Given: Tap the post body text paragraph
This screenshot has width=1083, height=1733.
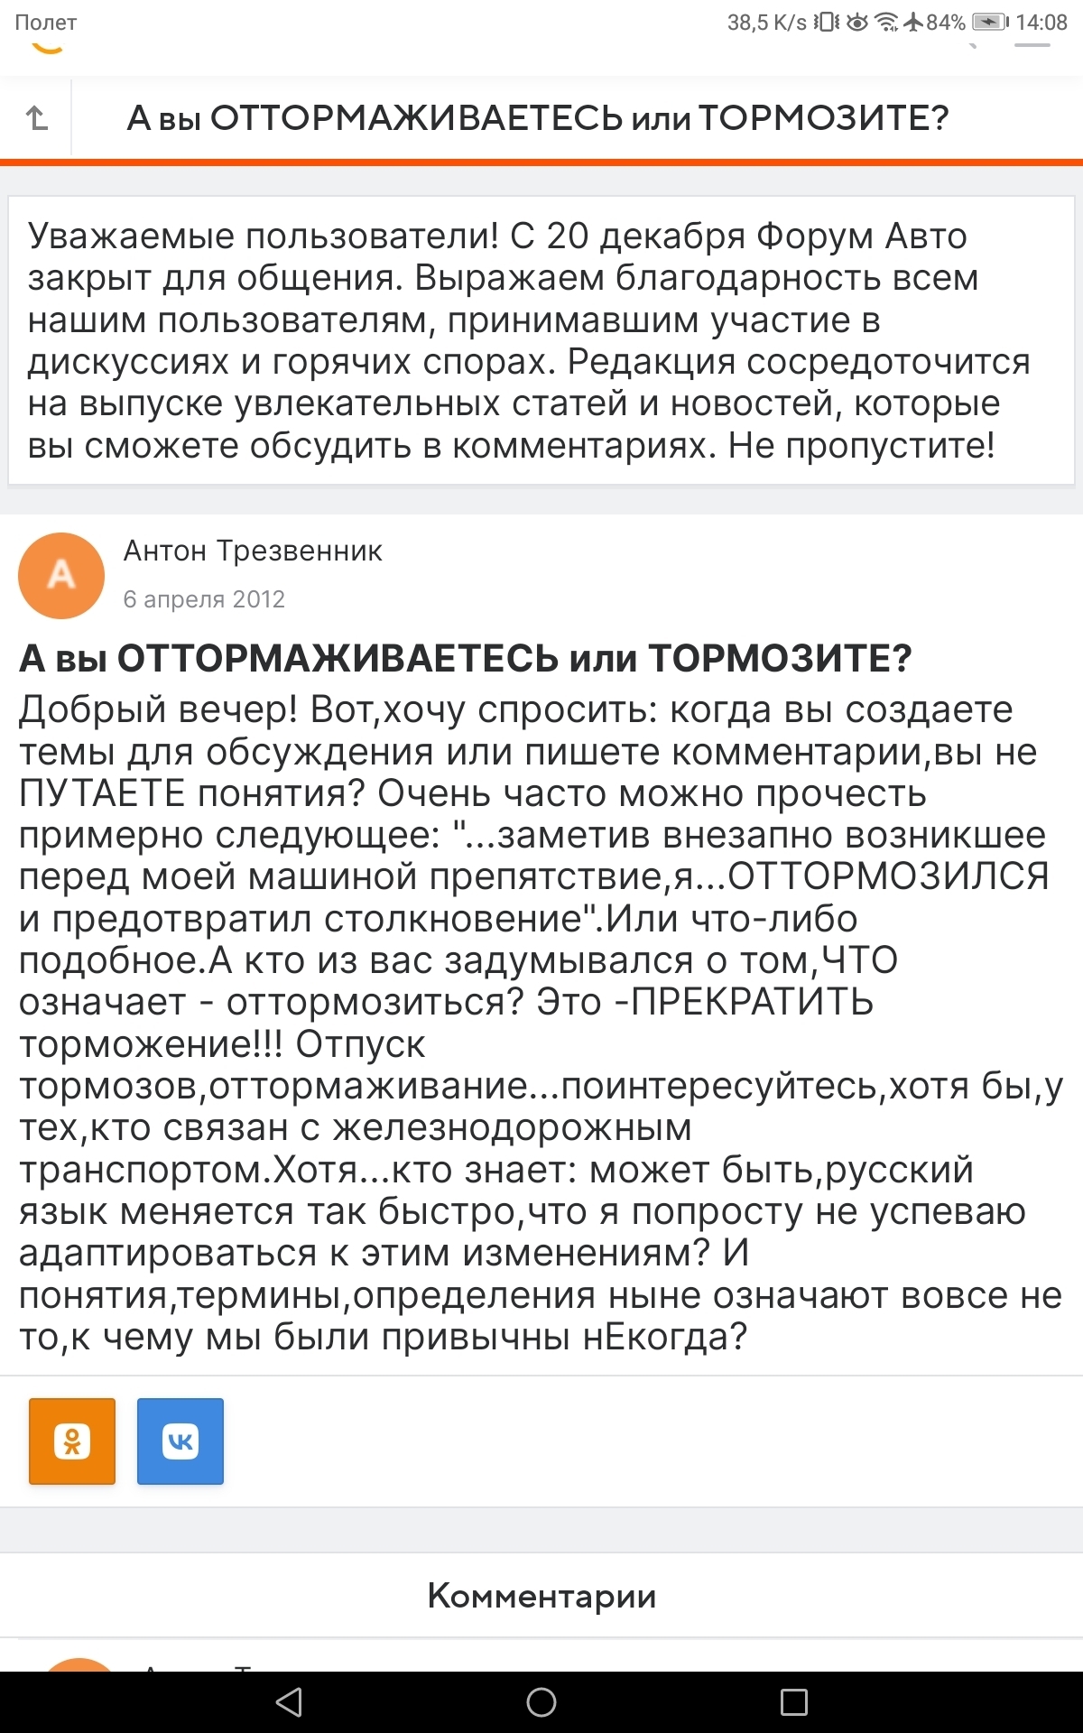Looking at the screenshot, I should click(541, 1023).
